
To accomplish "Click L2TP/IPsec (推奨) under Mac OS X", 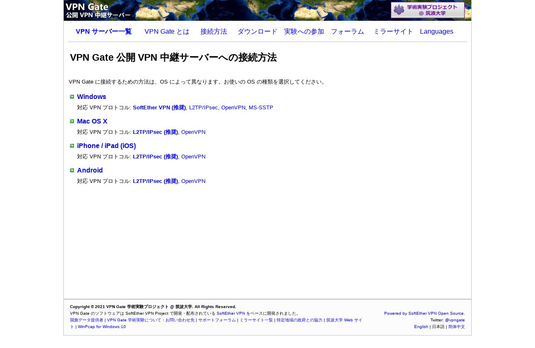I will click(155, 132).
